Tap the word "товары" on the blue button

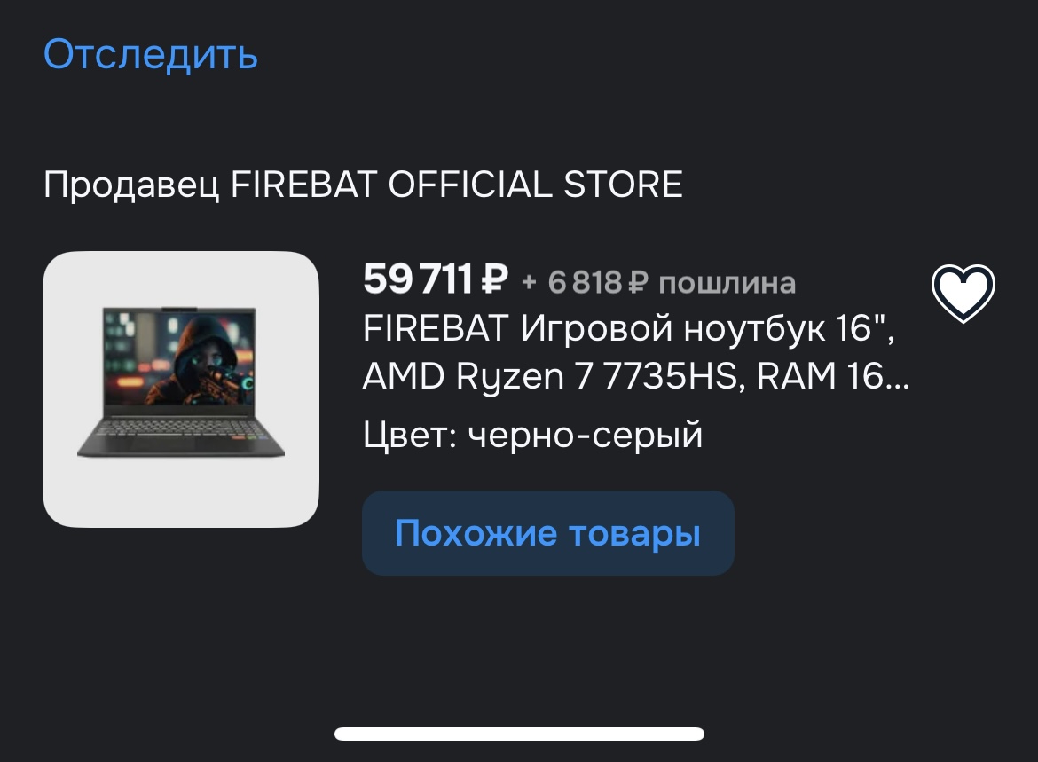(634, 533)
